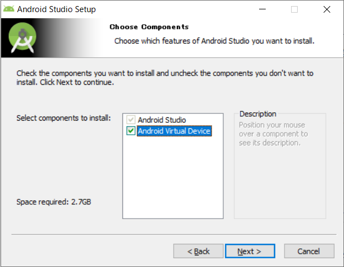This screenshot has width=344, height=267.
Task: Click the grayed Android Studio checkbox
Action: tap(131, 120)
